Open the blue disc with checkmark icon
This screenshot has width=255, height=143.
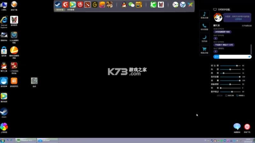(x=183, y=5)
